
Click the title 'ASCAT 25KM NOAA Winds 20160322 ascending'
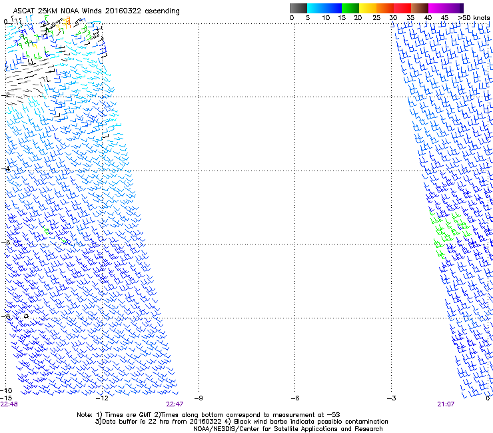(x=96, y=11)
